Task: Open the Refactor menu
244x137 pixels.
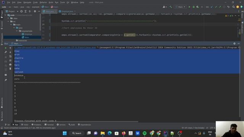Action: (x=43, y=3)
